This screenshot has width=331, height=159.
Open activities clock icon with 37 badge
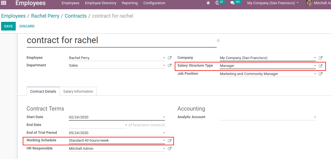(x=219, y=3)
